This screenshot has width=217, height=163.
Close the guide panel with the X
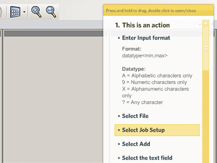pos(212,24)
